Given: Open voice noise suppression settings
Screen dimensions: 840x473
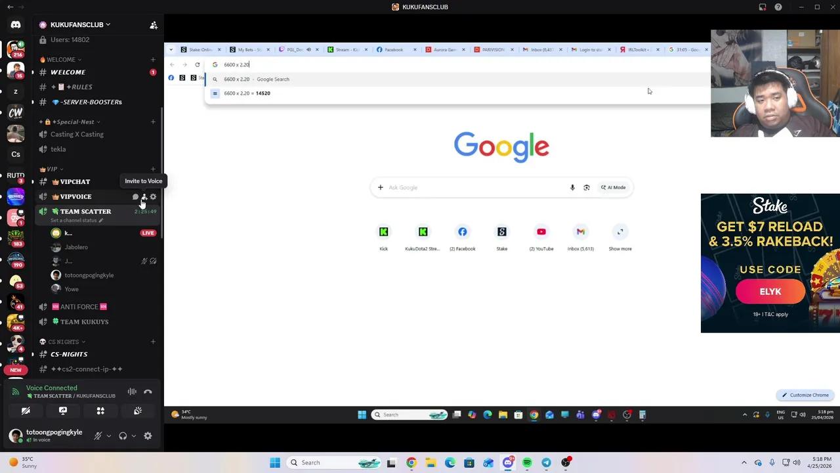Looking at the screenshot, I should point(132,392).
